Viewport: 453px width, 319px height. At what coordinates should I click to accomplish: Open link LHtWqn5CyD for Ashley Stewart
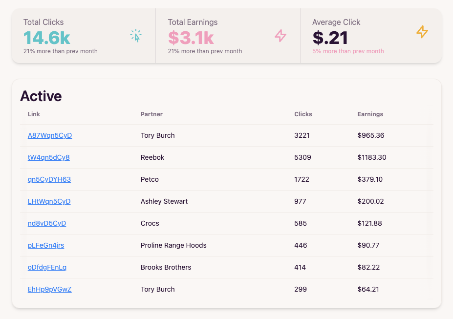[x=49, y=201]
